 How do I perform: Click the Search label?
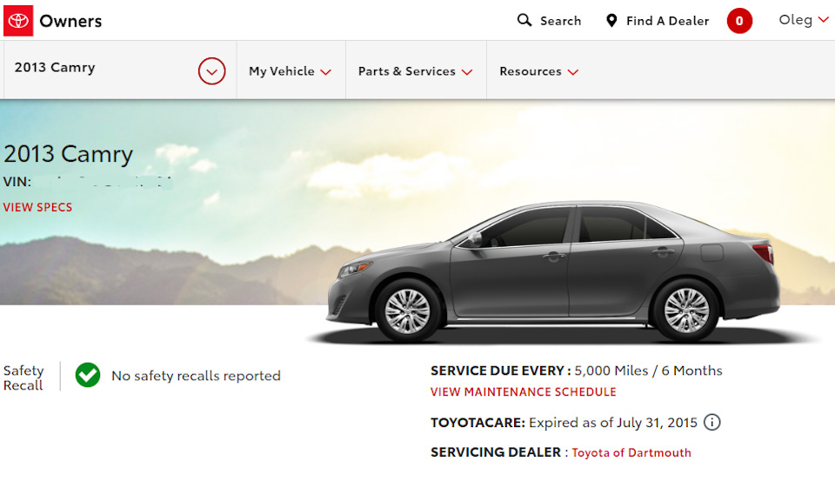tap(560, 21)
